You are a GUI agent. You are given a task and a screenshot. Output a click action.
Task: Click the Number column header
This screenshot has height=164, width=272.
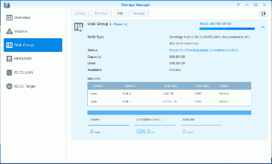point(130,86)
